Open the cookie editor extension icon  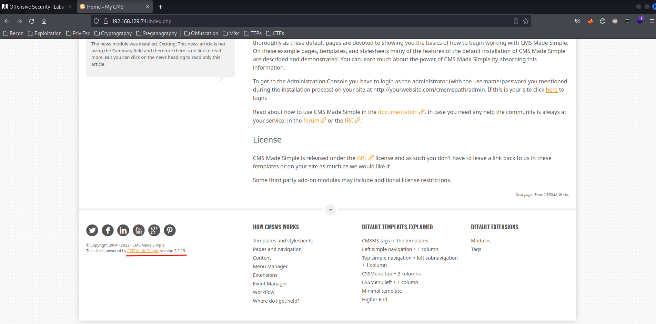pos(603,21)
